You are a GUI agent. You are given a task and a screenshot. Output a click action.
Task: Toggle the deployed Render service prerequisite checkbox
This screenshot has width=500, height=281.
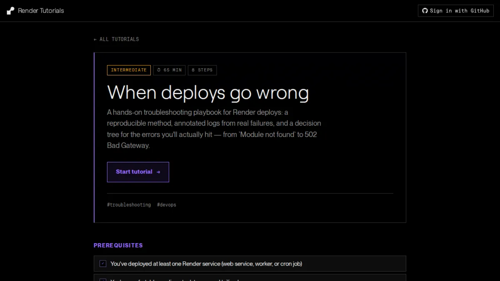(x=103, y=264)
